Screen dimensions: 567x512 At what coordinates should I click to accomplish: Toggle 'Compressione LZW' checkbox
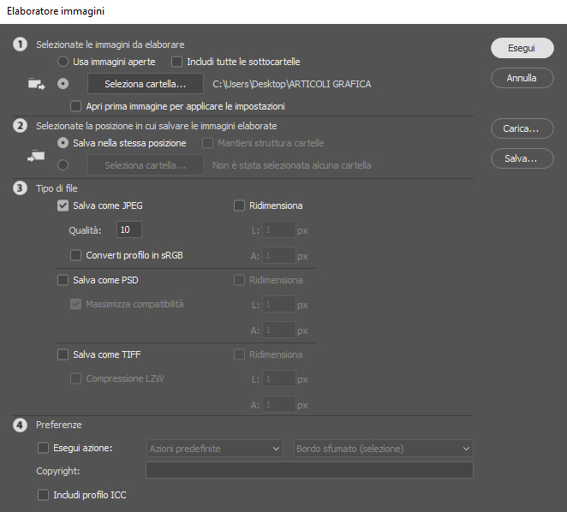pyautogui.click(x=75, y=378)
